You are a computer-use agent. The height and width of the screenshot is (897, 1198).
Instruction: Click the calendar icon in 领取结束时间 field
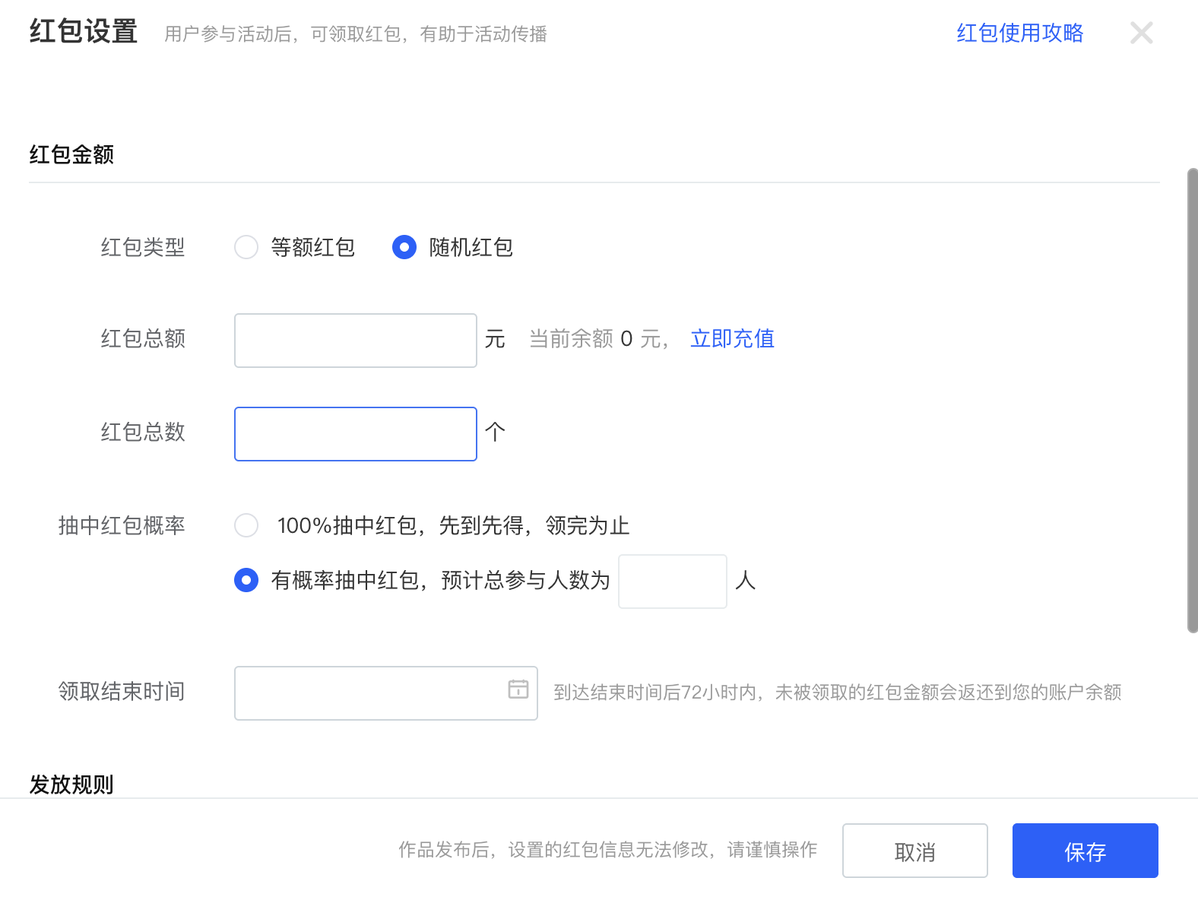(x=518, y=689)
